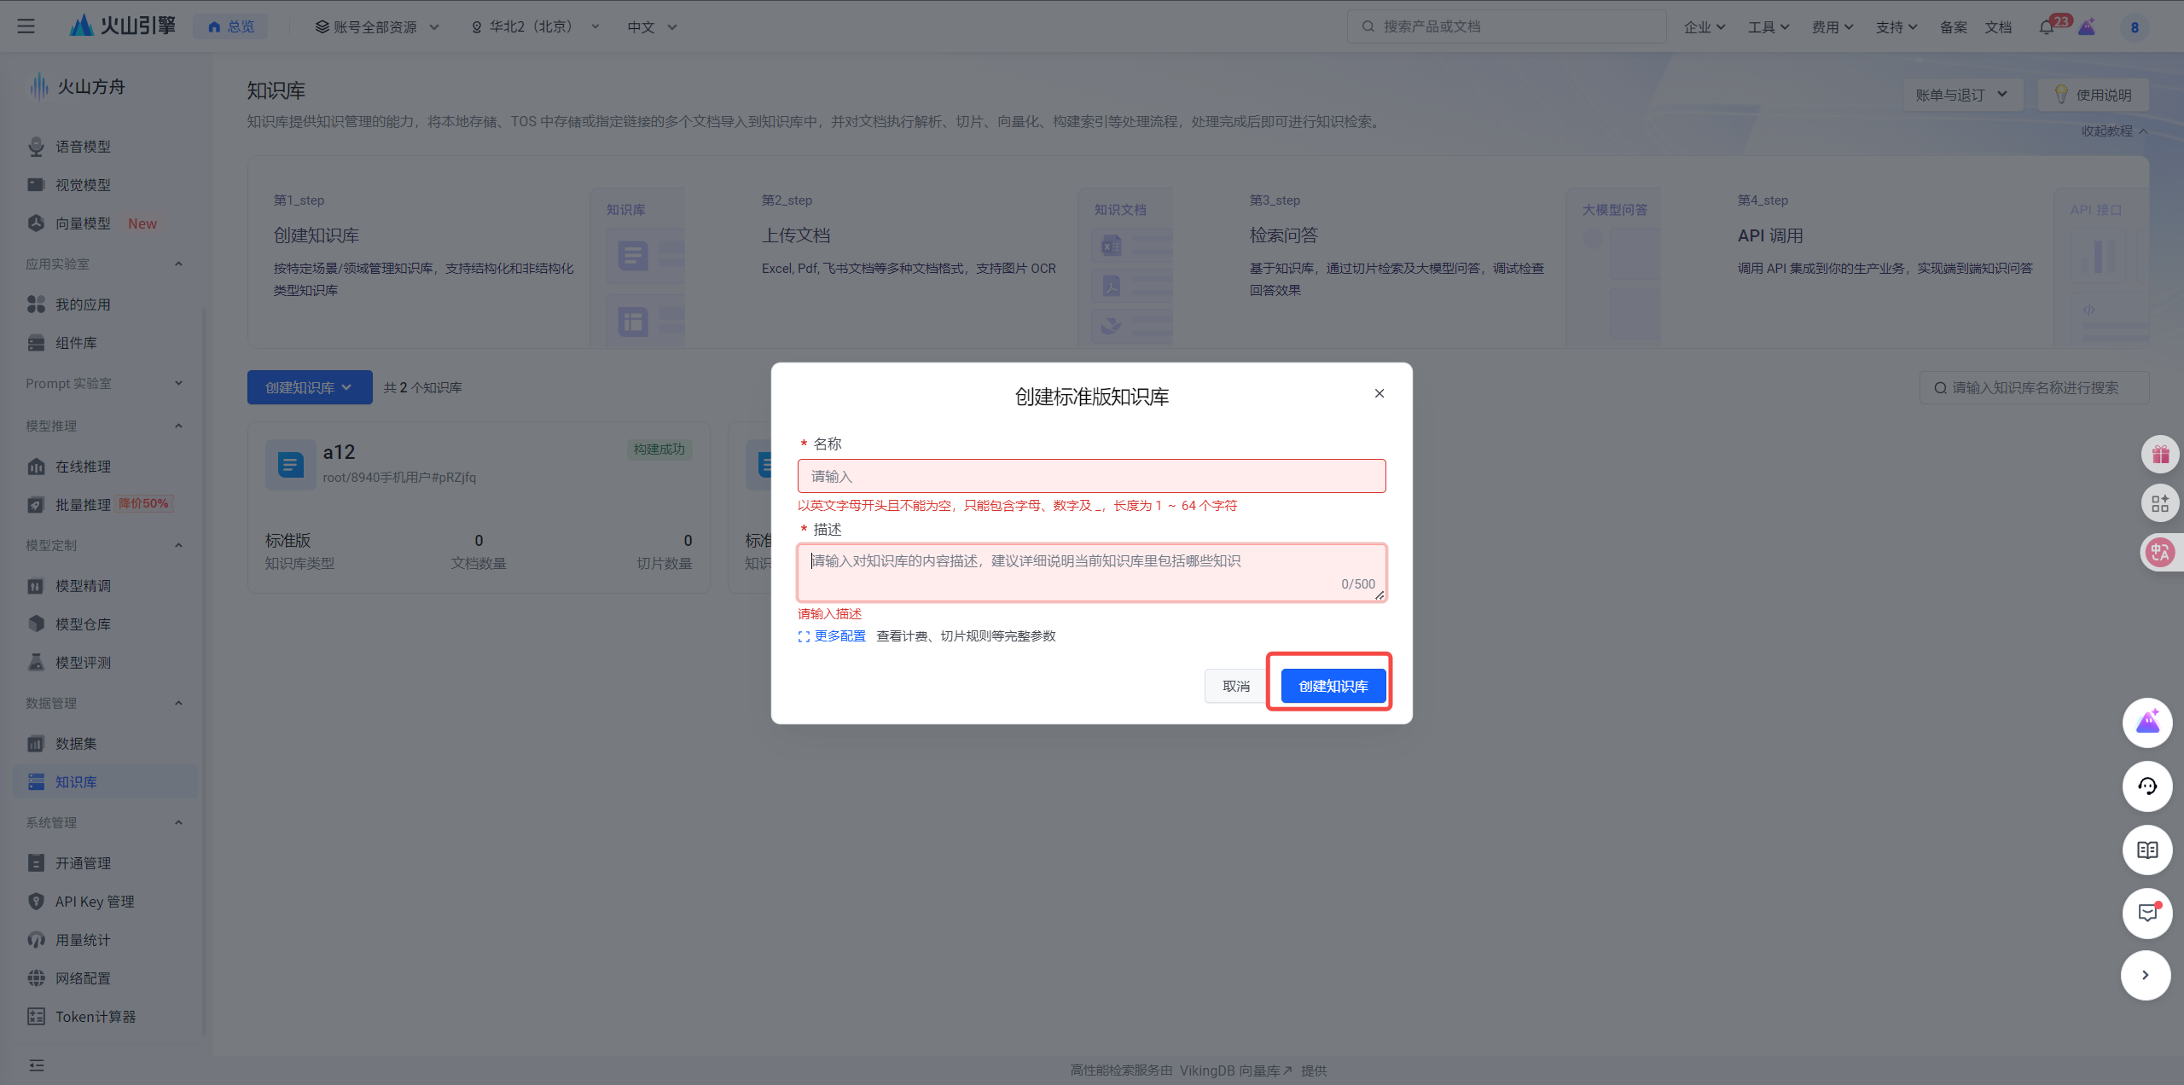
Task: Open language dropdown 中文
Action: (652, 27)
